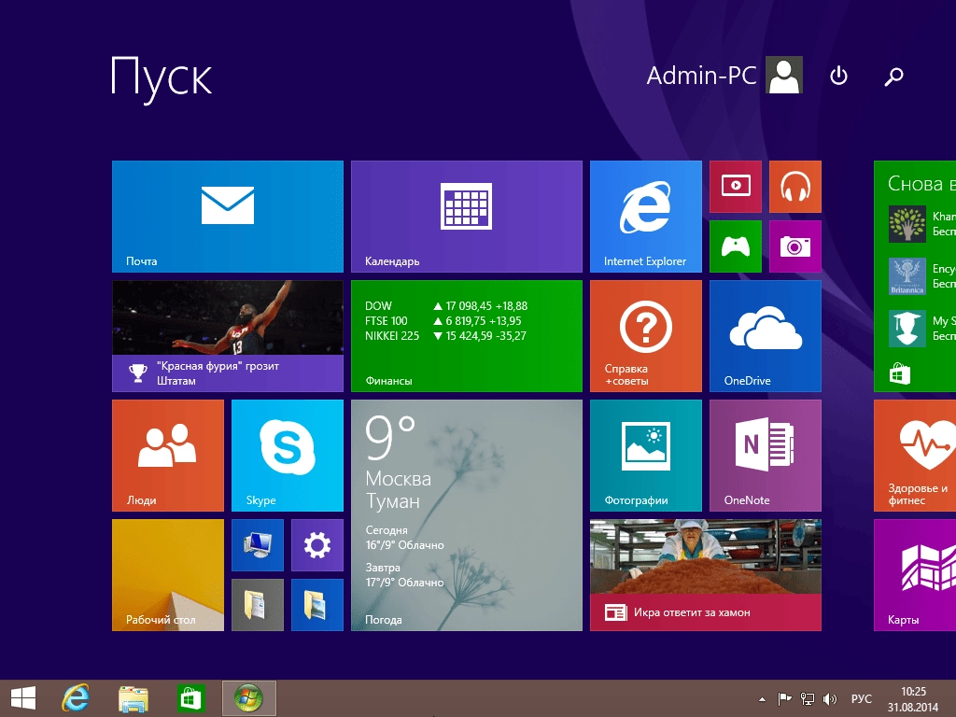This screenshot has height=717, width=956.
Task: Show hidden tray icons arrow
Action: coord(762,699)
